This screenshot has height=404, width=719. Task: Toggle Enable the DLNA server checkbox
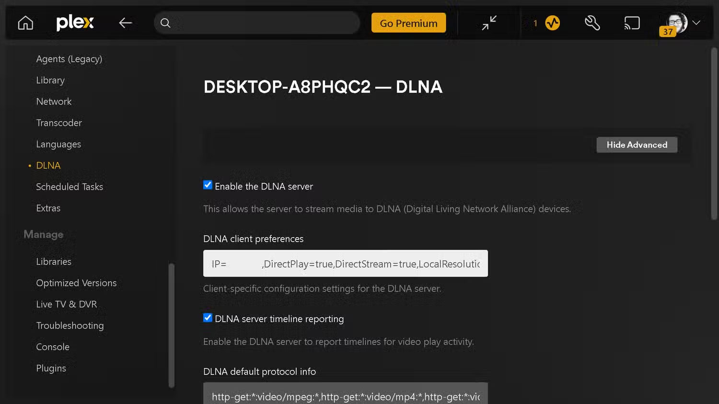pyautogui.click(x=208, y=185)
